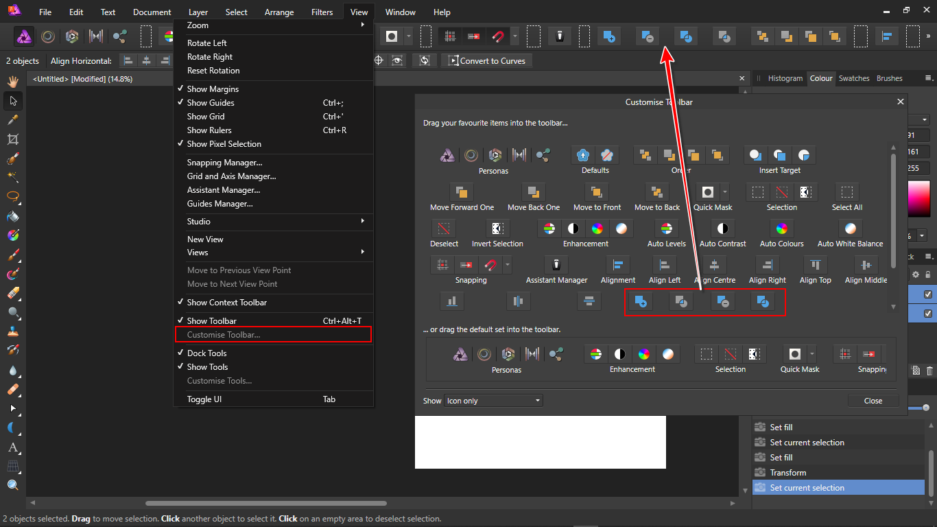937x527 pixels.
Task: Click the Deselect icon in the dialog
Action: click(444, 229)
